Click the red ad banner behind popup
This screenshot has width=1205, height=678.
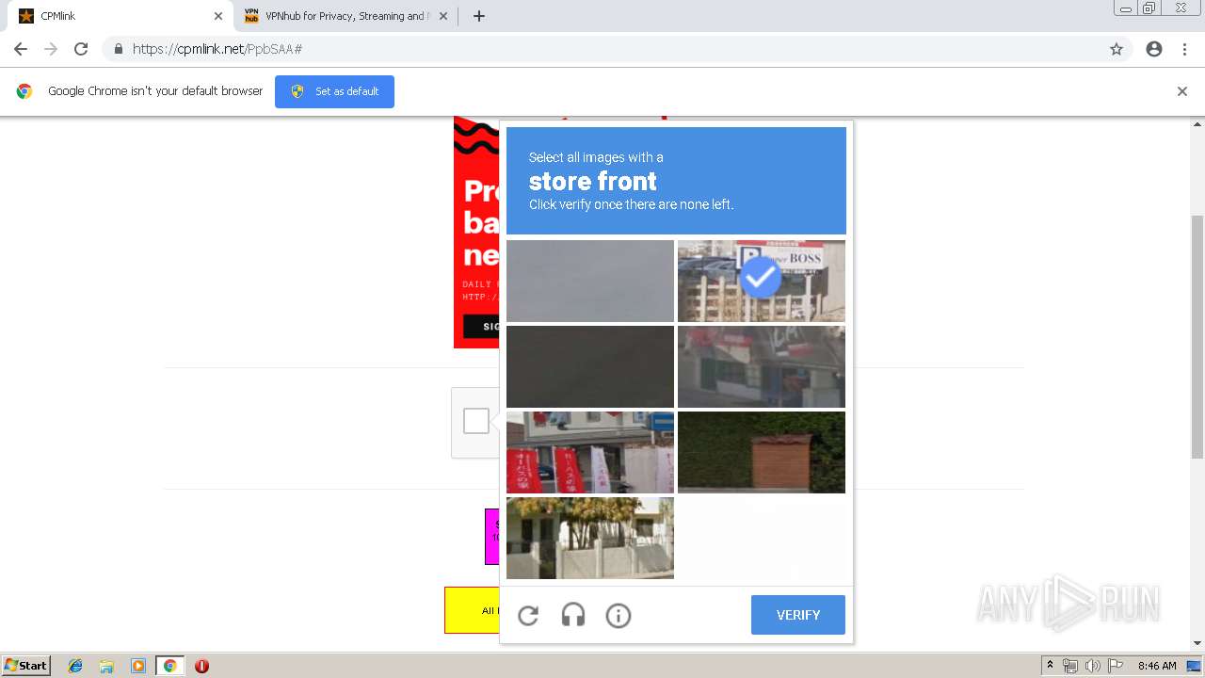click(476, 232)
